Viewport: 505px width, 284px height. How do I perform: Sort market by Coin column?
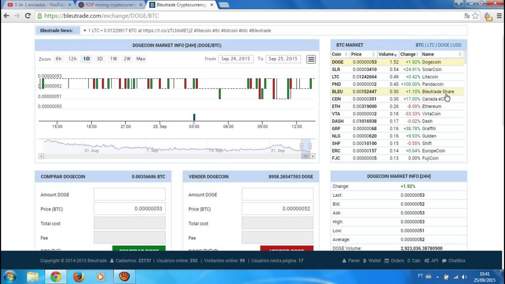pyautogui.click(x=340, y=54)
